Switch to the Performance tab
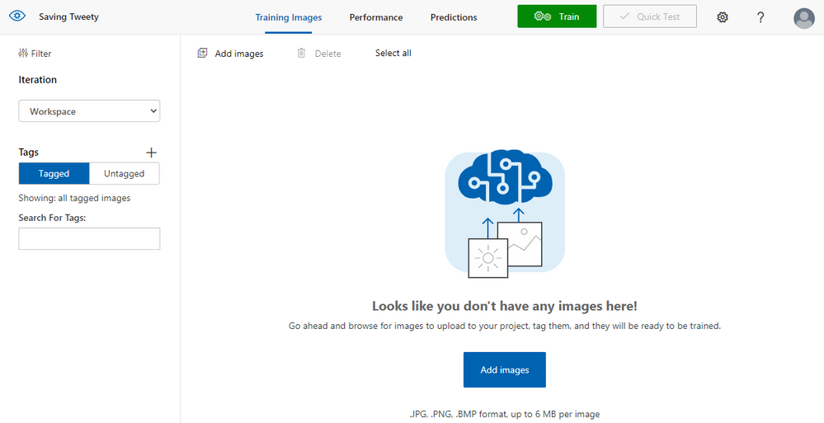This screenshot has height=423, width=824. click(376, 17)
